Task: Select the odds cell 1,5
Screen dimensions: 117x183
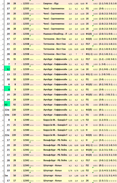Action: pos(70,54)
